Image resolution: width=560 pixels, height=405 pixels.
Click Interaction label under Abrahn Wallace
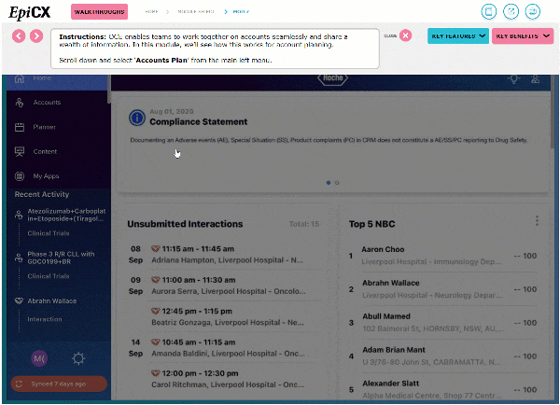pos(45,319)
